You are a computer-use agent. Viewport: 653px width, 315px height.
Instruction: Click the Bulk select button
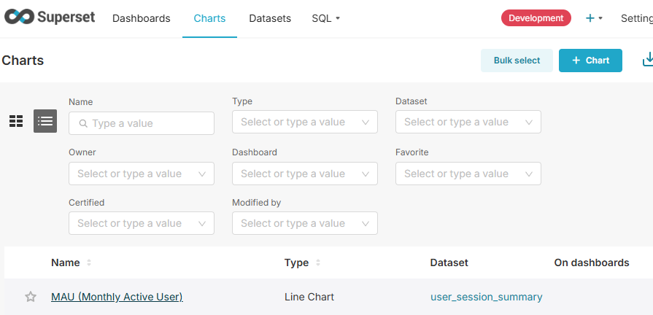517,61
